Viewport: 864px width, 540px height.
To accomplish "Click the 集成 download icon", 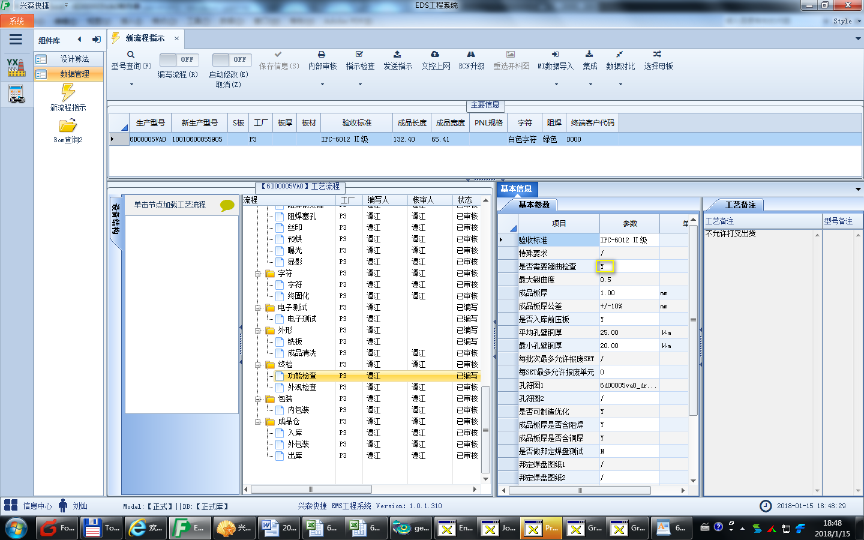I will click(589, 55).
